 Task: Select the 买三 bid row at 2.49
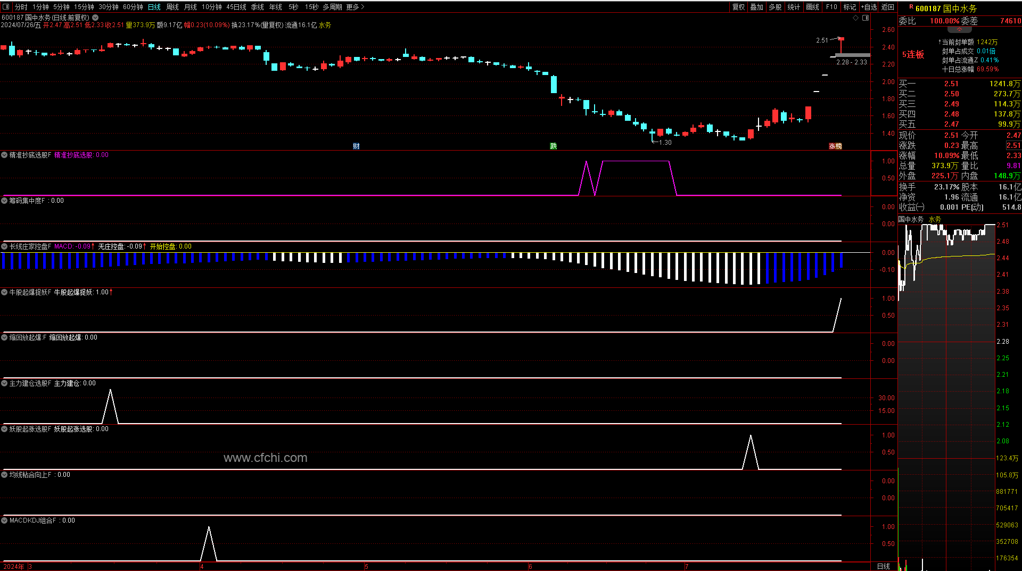(x=960, y=104)
